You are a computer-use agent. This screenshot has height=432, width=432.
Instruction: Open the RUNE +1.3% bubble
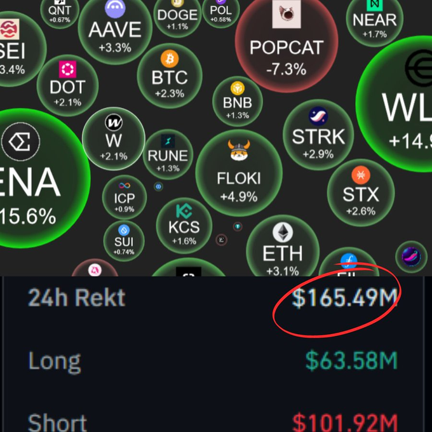point(168,154)
